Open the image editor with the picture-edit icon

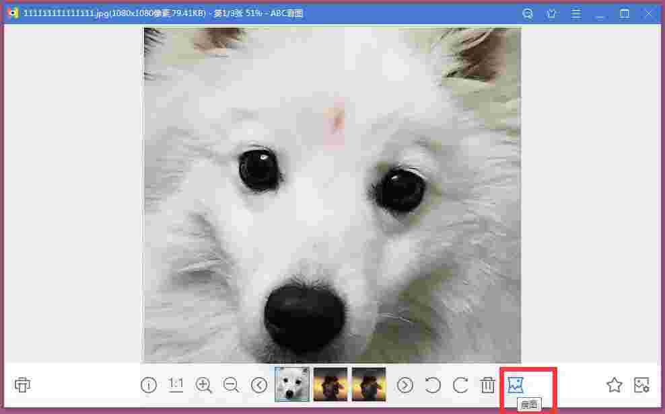pyautogui.click(x=641, y=384)
